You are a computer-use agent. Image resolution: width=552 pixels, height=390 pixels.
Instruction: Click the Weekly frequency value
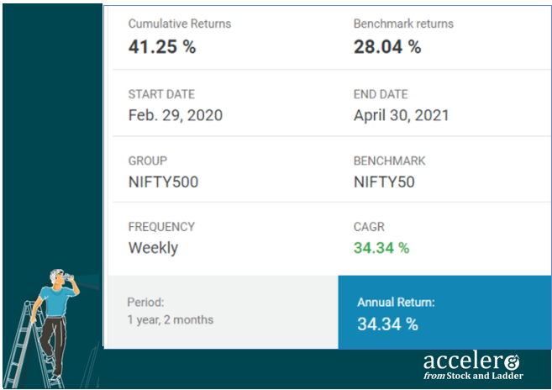coord(153,248)
